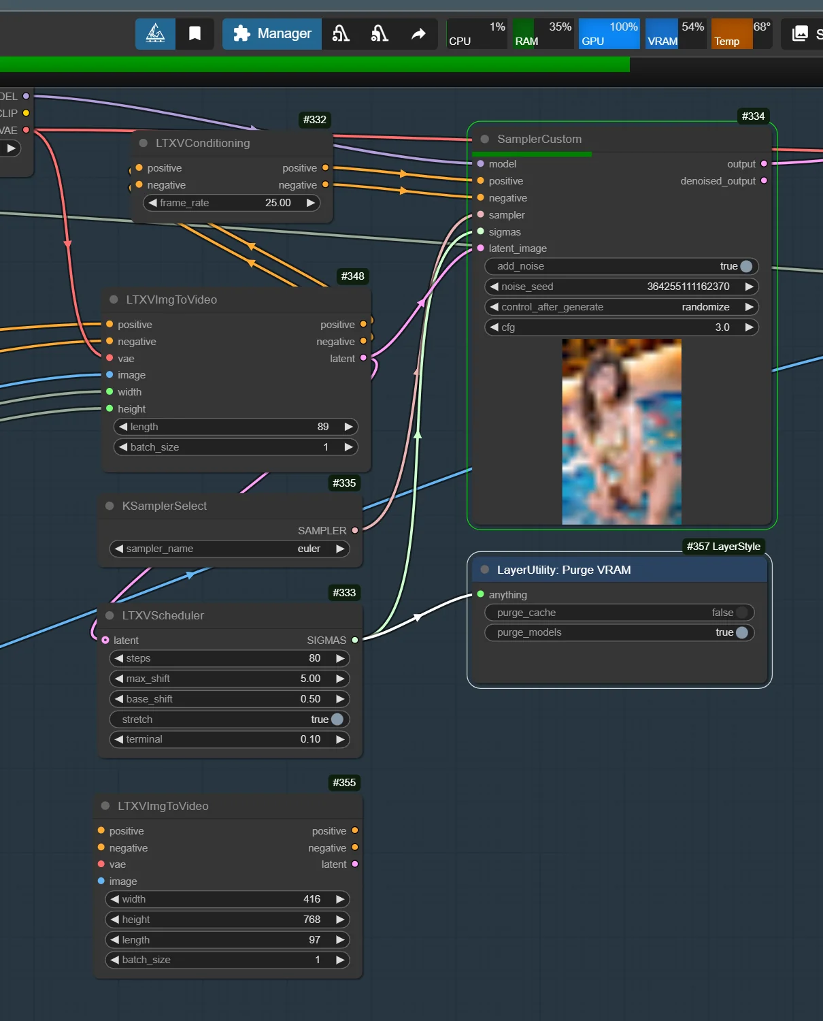Collapse the SamplerCustom node via its title dot

[x=485, y=139]
